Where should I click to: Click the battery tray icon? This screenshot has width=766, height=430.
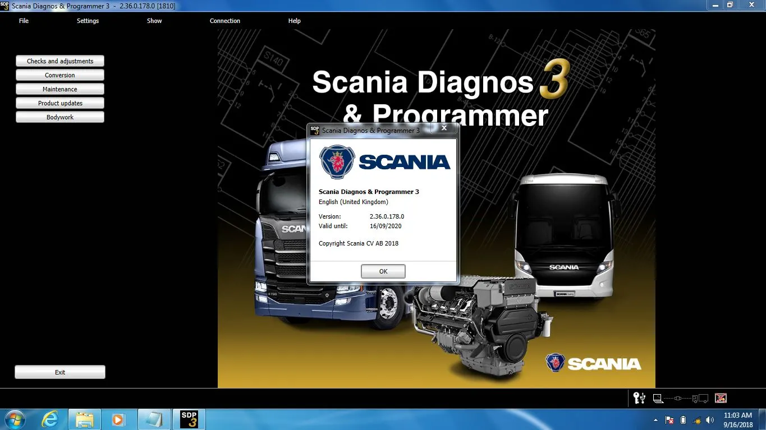683,420
